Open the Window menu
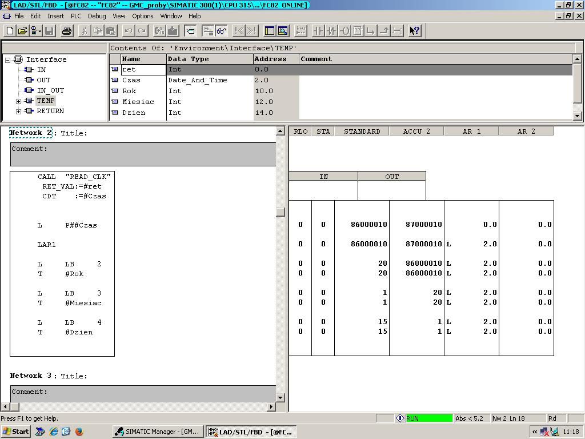The width and height of the screenshot is (585, 439). [x=171, y=16]
